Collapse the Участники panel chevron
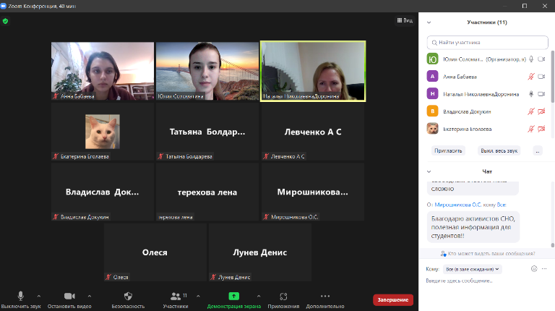Viewport: 555px width, 311px height. (x=429, y=22)
